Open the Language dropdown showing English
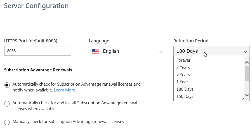This screenshot has height=128, width=252. point(127,51)
